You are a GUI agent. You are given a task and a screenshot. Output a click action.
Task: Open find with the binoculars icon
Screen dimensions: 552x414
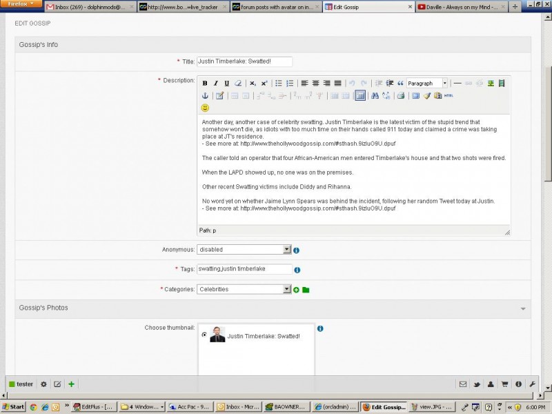coord(375,96)
